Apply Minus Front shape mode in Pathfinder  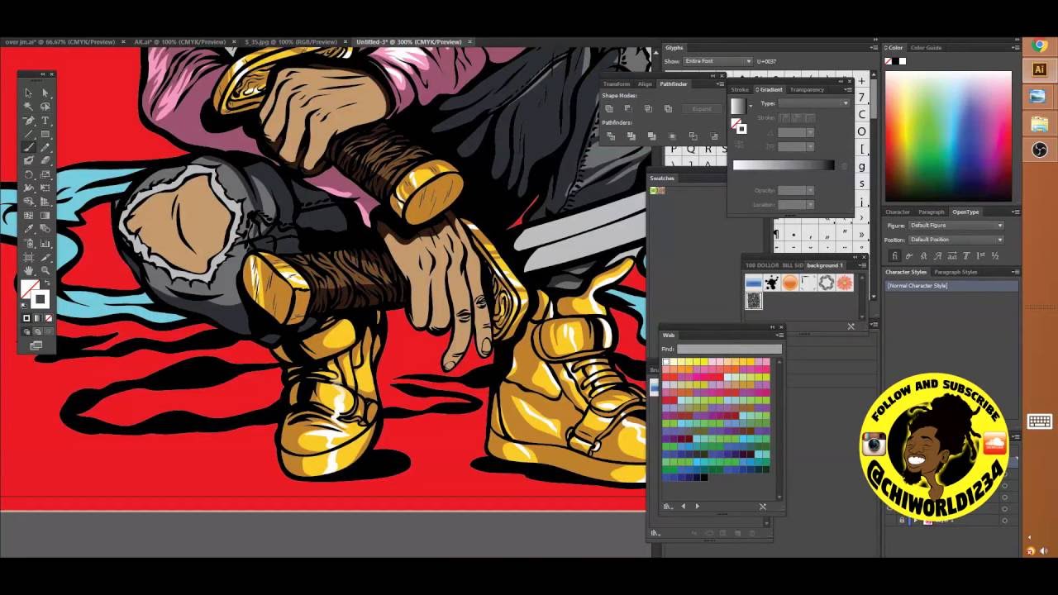tap(628, 108)
